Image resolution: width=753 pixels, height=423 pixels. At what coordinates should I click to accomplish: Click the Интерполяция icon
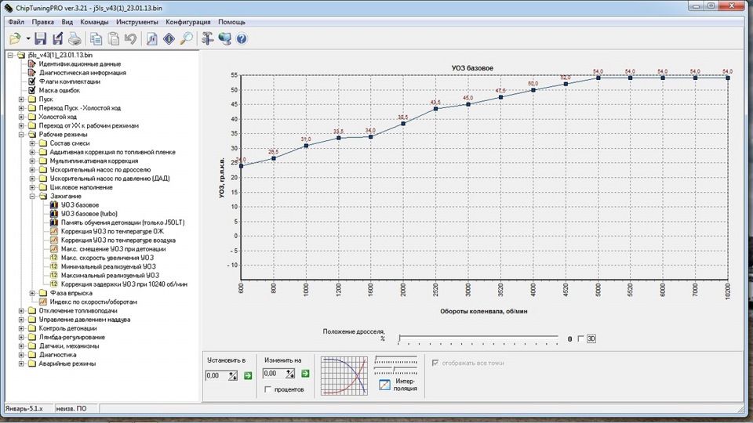pyautogui.click(x=384, y=385)
